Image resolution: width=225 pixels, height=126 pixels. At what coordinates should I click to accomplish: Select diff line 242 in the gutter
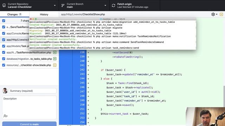pos(82,70)
